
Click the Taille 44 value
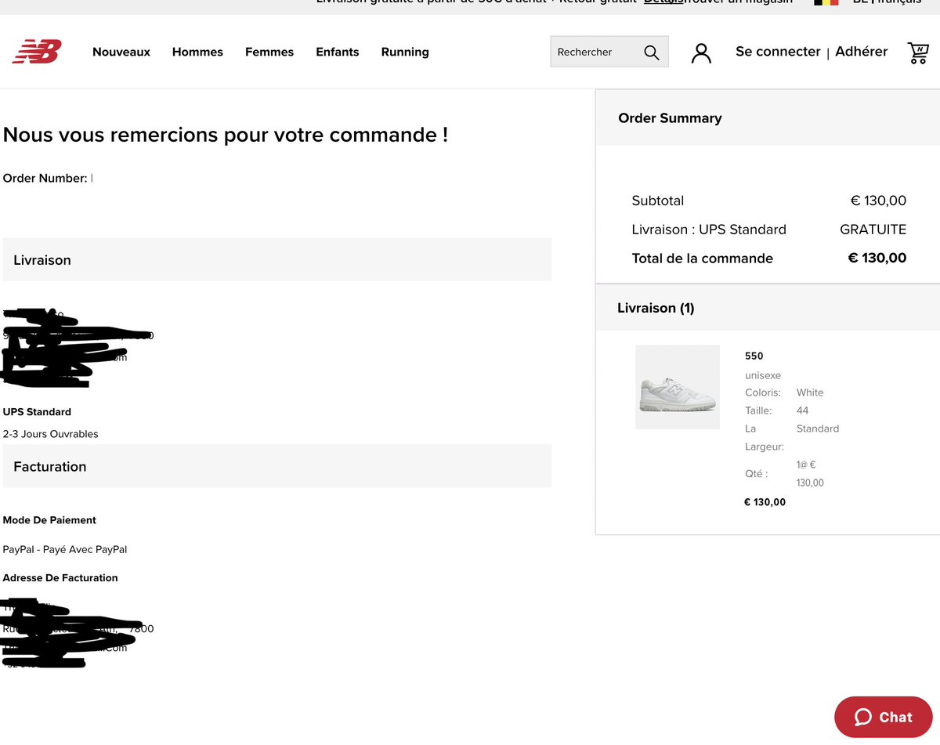[x=802, y=410]
